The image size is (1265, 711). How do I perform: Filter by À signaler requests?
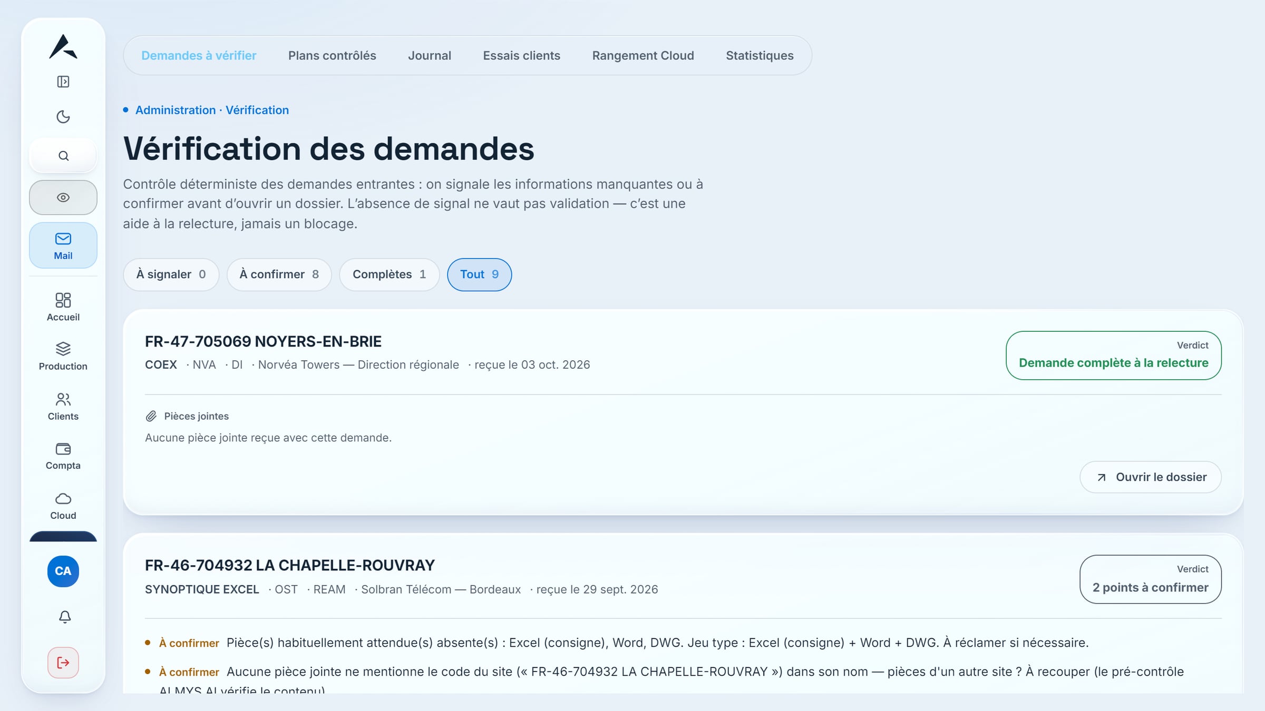pyautogui.click(x=171, y=274)
